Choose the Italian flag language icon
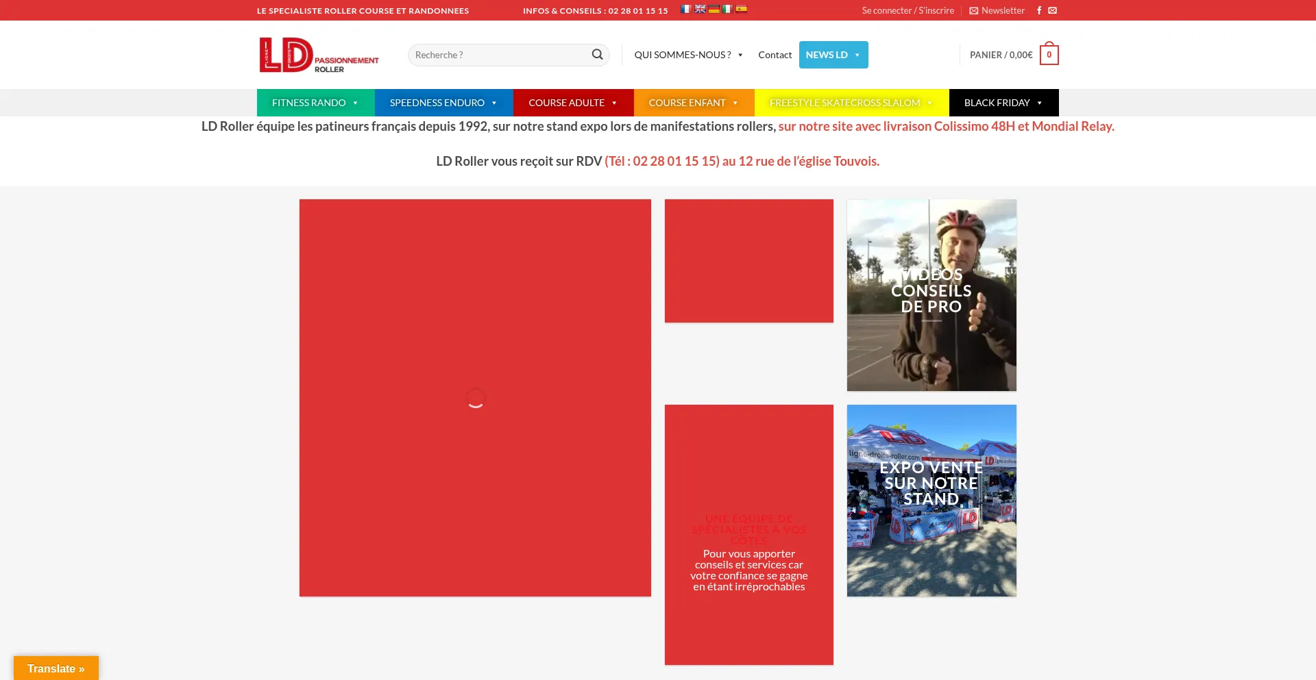 [727, 9]
